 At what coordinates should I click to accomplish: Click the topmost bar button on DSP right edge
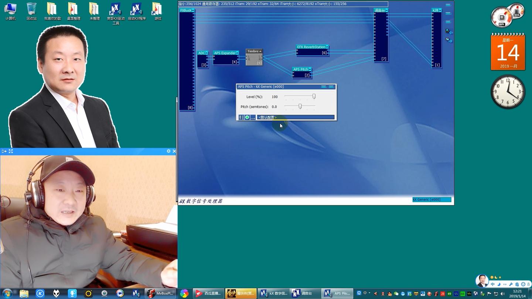click(448, 5)
